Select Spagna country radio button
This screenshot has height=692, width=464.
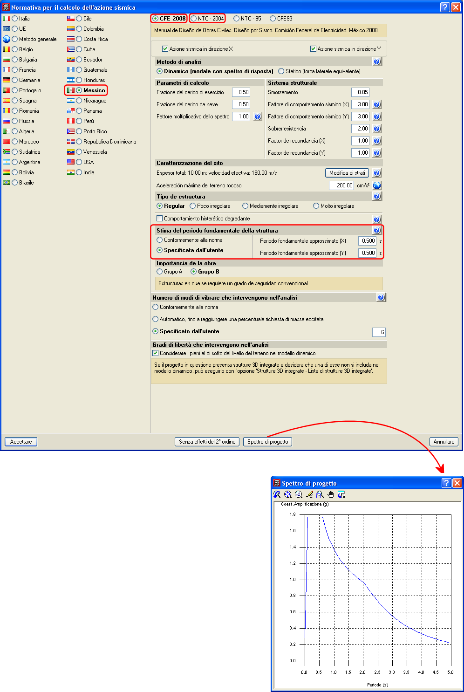click(15, 101)
